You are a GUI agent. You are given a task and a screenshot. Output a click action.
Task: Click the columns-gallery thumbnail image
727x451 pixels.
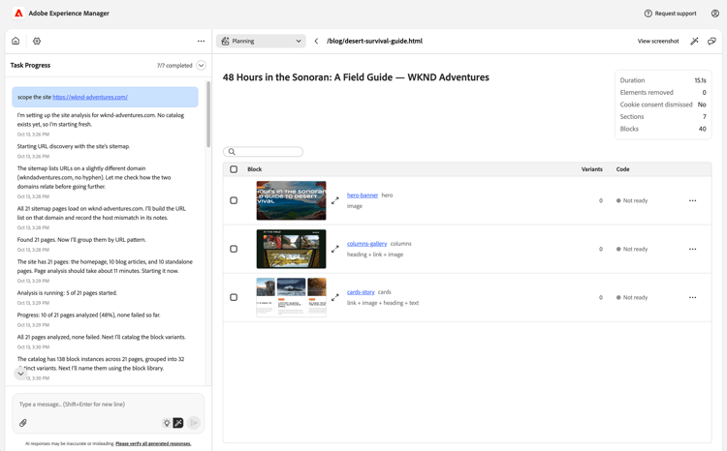click(291, 249)
